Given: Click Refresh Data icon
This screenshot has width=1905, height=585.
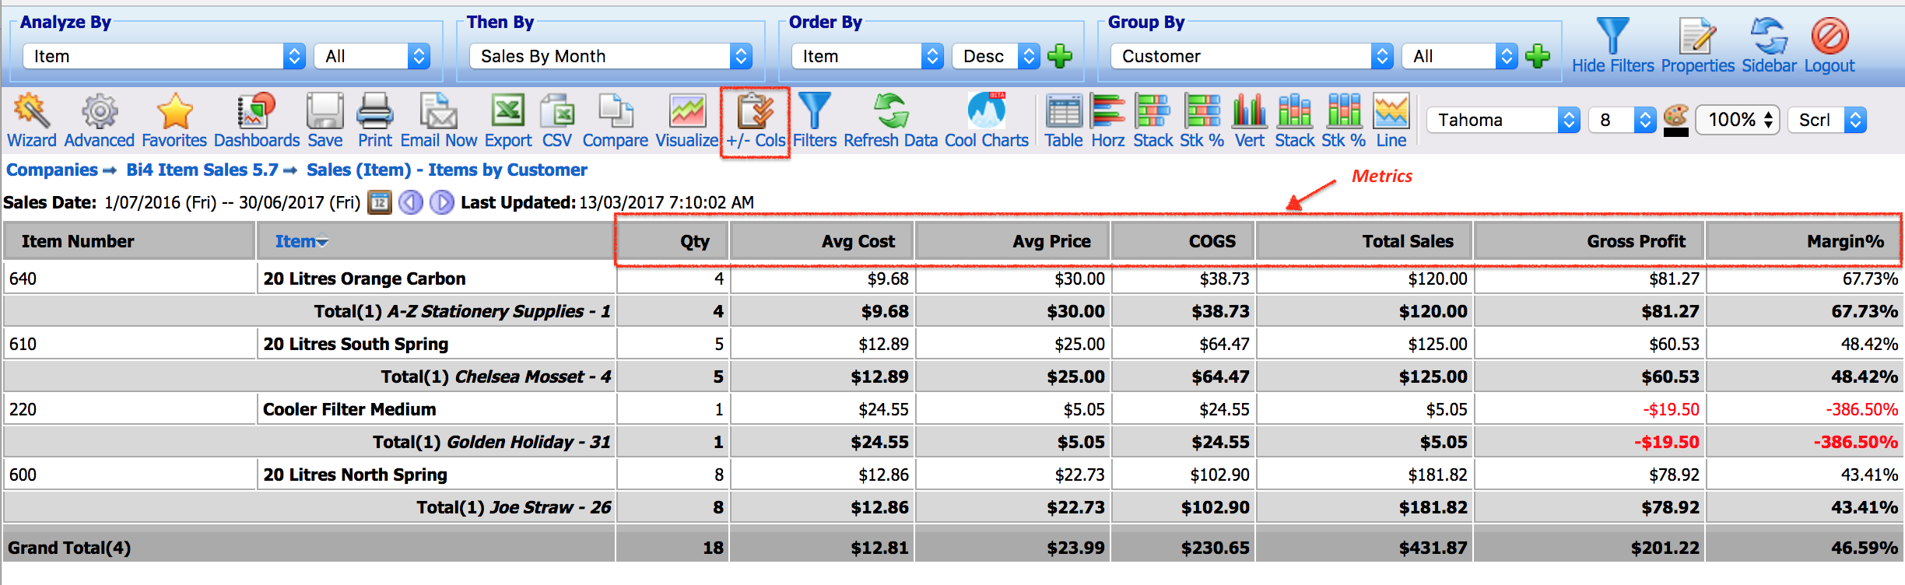Looking at the screenshot, I should (x=891, y=121).
